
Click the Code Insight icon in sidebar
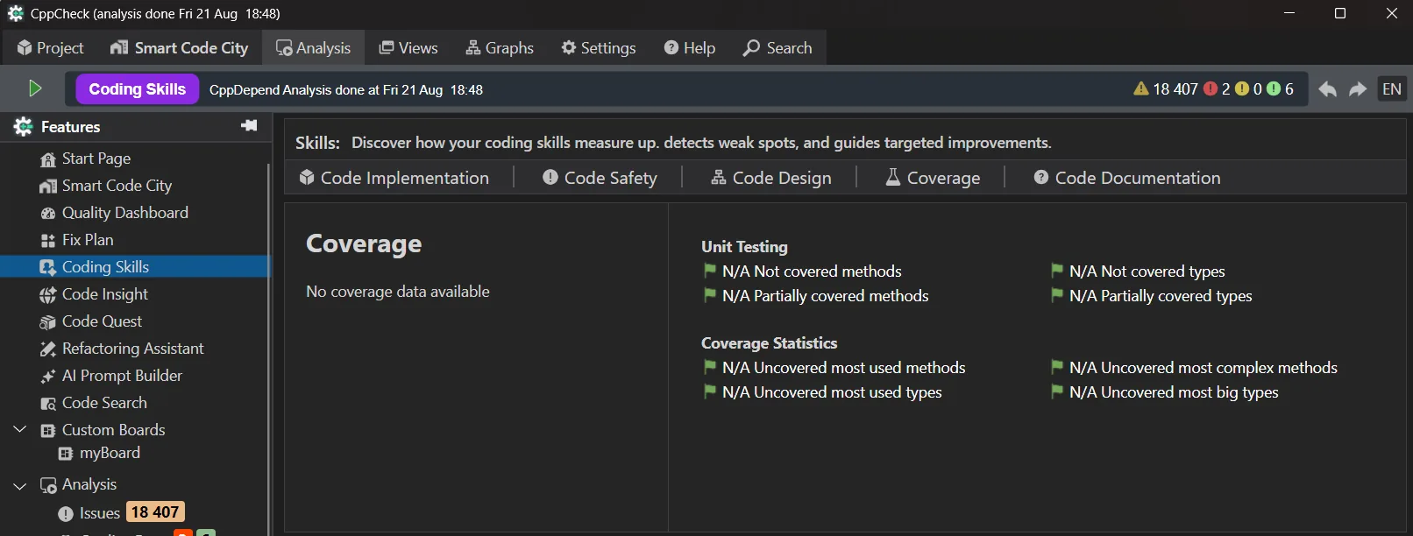pyautogui.click(x=48, y=295)
